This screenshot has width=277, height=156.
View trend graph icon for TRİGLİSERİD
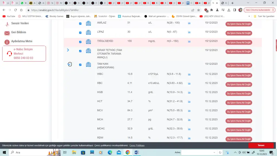point(189,41)
